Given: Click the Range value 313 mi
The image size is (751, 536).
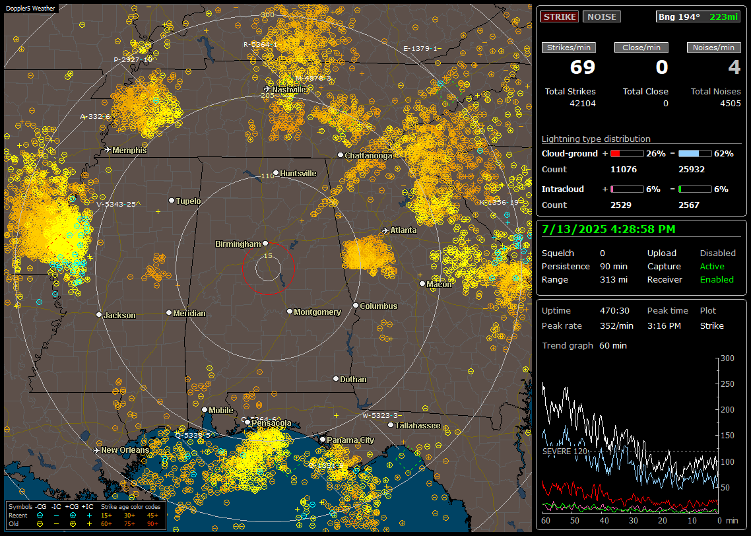Looking at the screenshot, I should [x=614, y=280].
